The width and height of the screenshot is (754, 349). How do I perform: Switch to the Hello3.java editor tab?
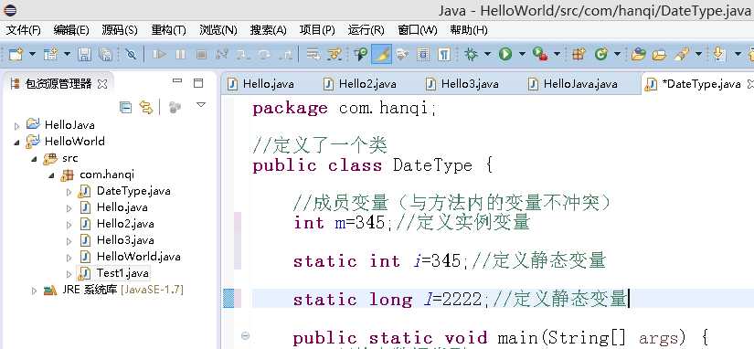tap(462, 84)
